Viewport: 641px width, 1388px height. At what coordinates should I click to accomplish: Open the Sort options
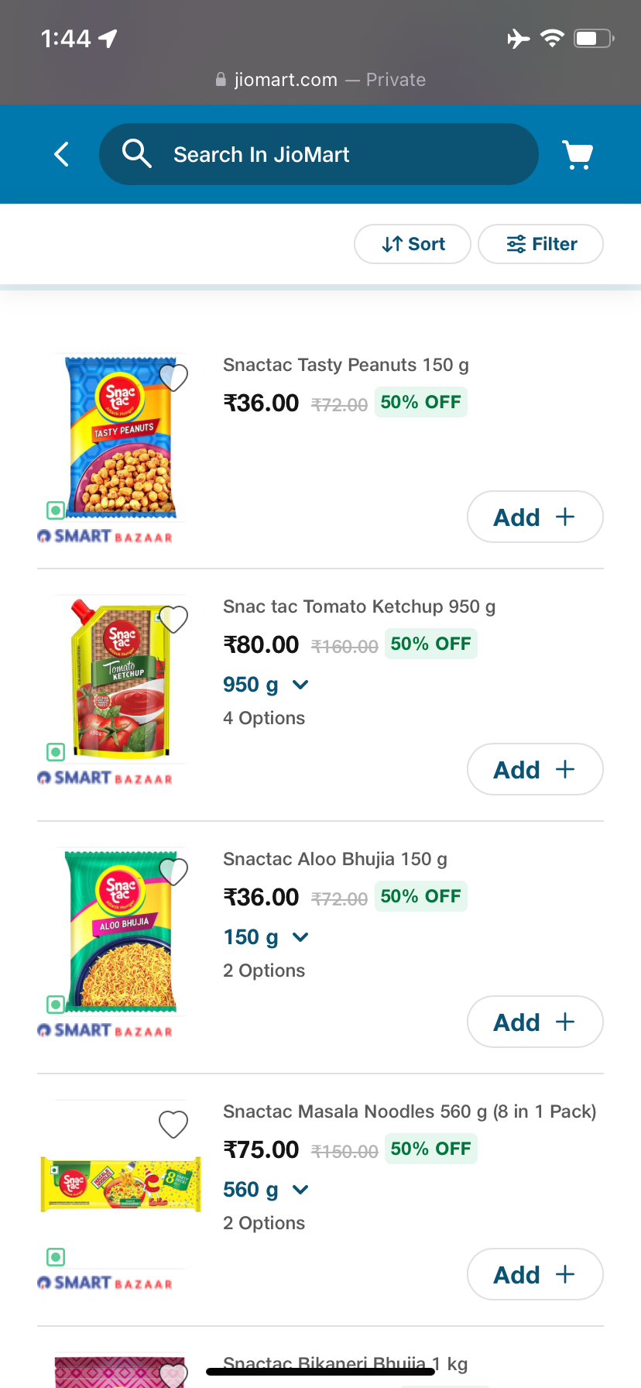pos(413,244)
